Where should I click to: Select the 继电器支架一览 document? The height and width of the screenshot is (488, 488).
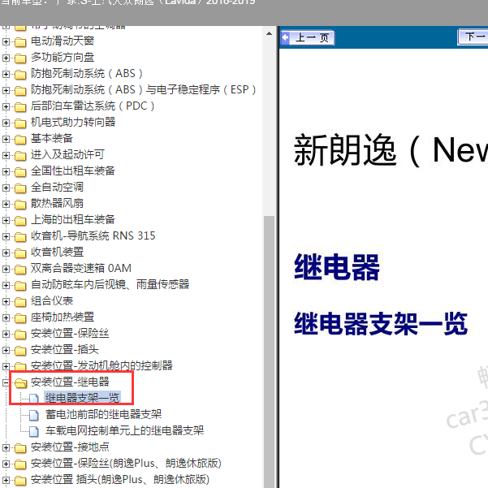[x=82, y=398]
